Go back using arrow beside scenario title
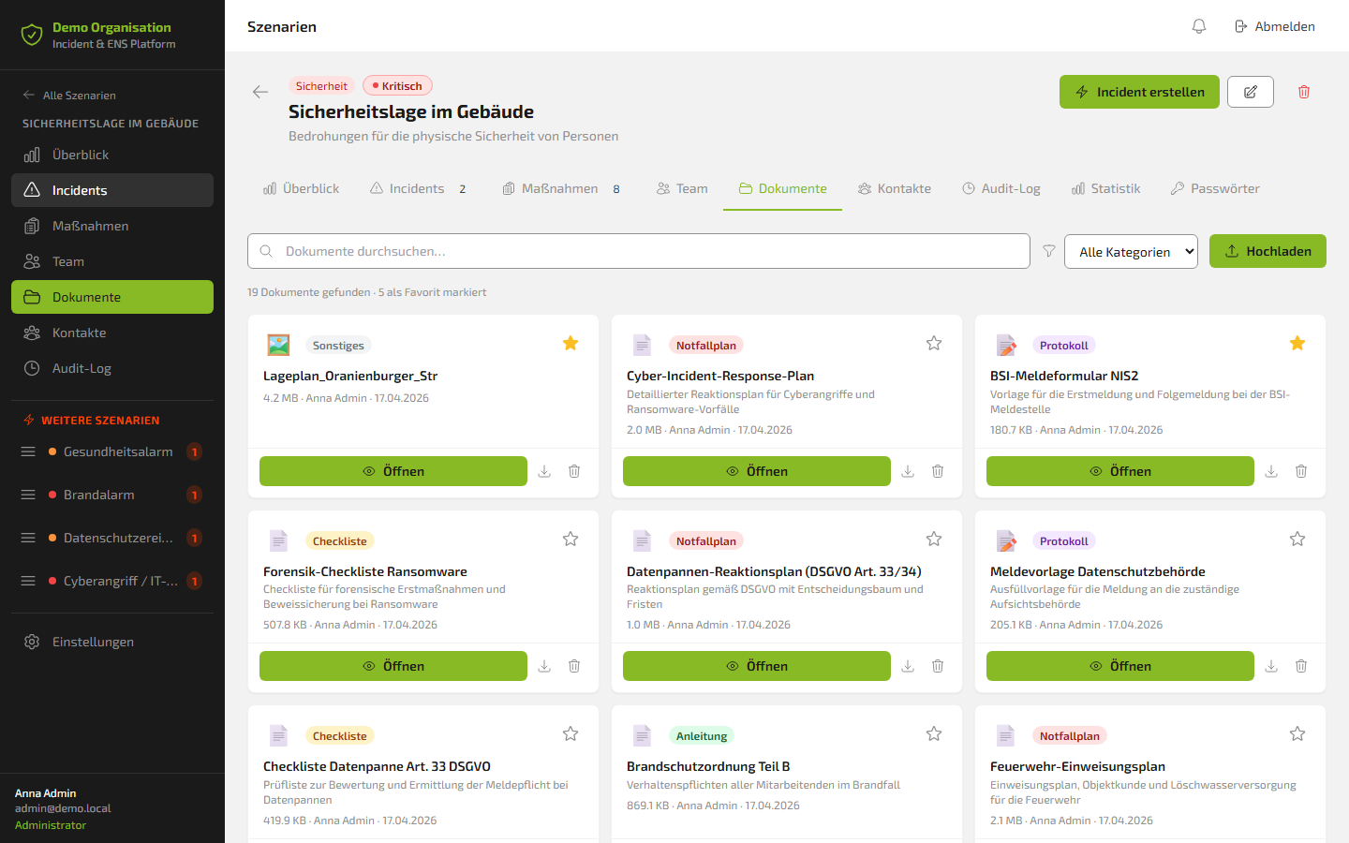1349x843 pixels. coord(260,92)
